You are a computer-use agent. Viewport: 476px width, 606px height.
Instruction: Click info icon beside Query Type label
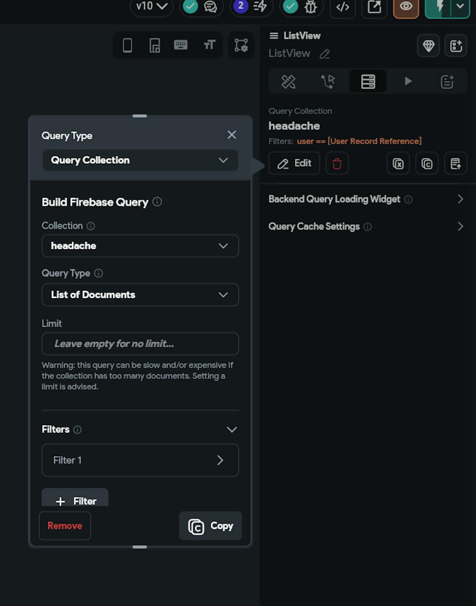pyautogui.click(x=99, y=274)
